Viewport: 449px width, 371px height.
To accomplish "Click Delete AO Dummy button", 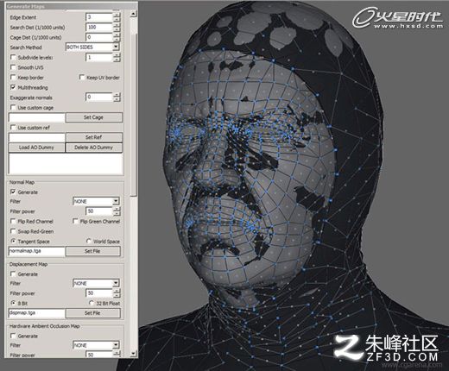I will pyautogui.click(x=94, y=148).
